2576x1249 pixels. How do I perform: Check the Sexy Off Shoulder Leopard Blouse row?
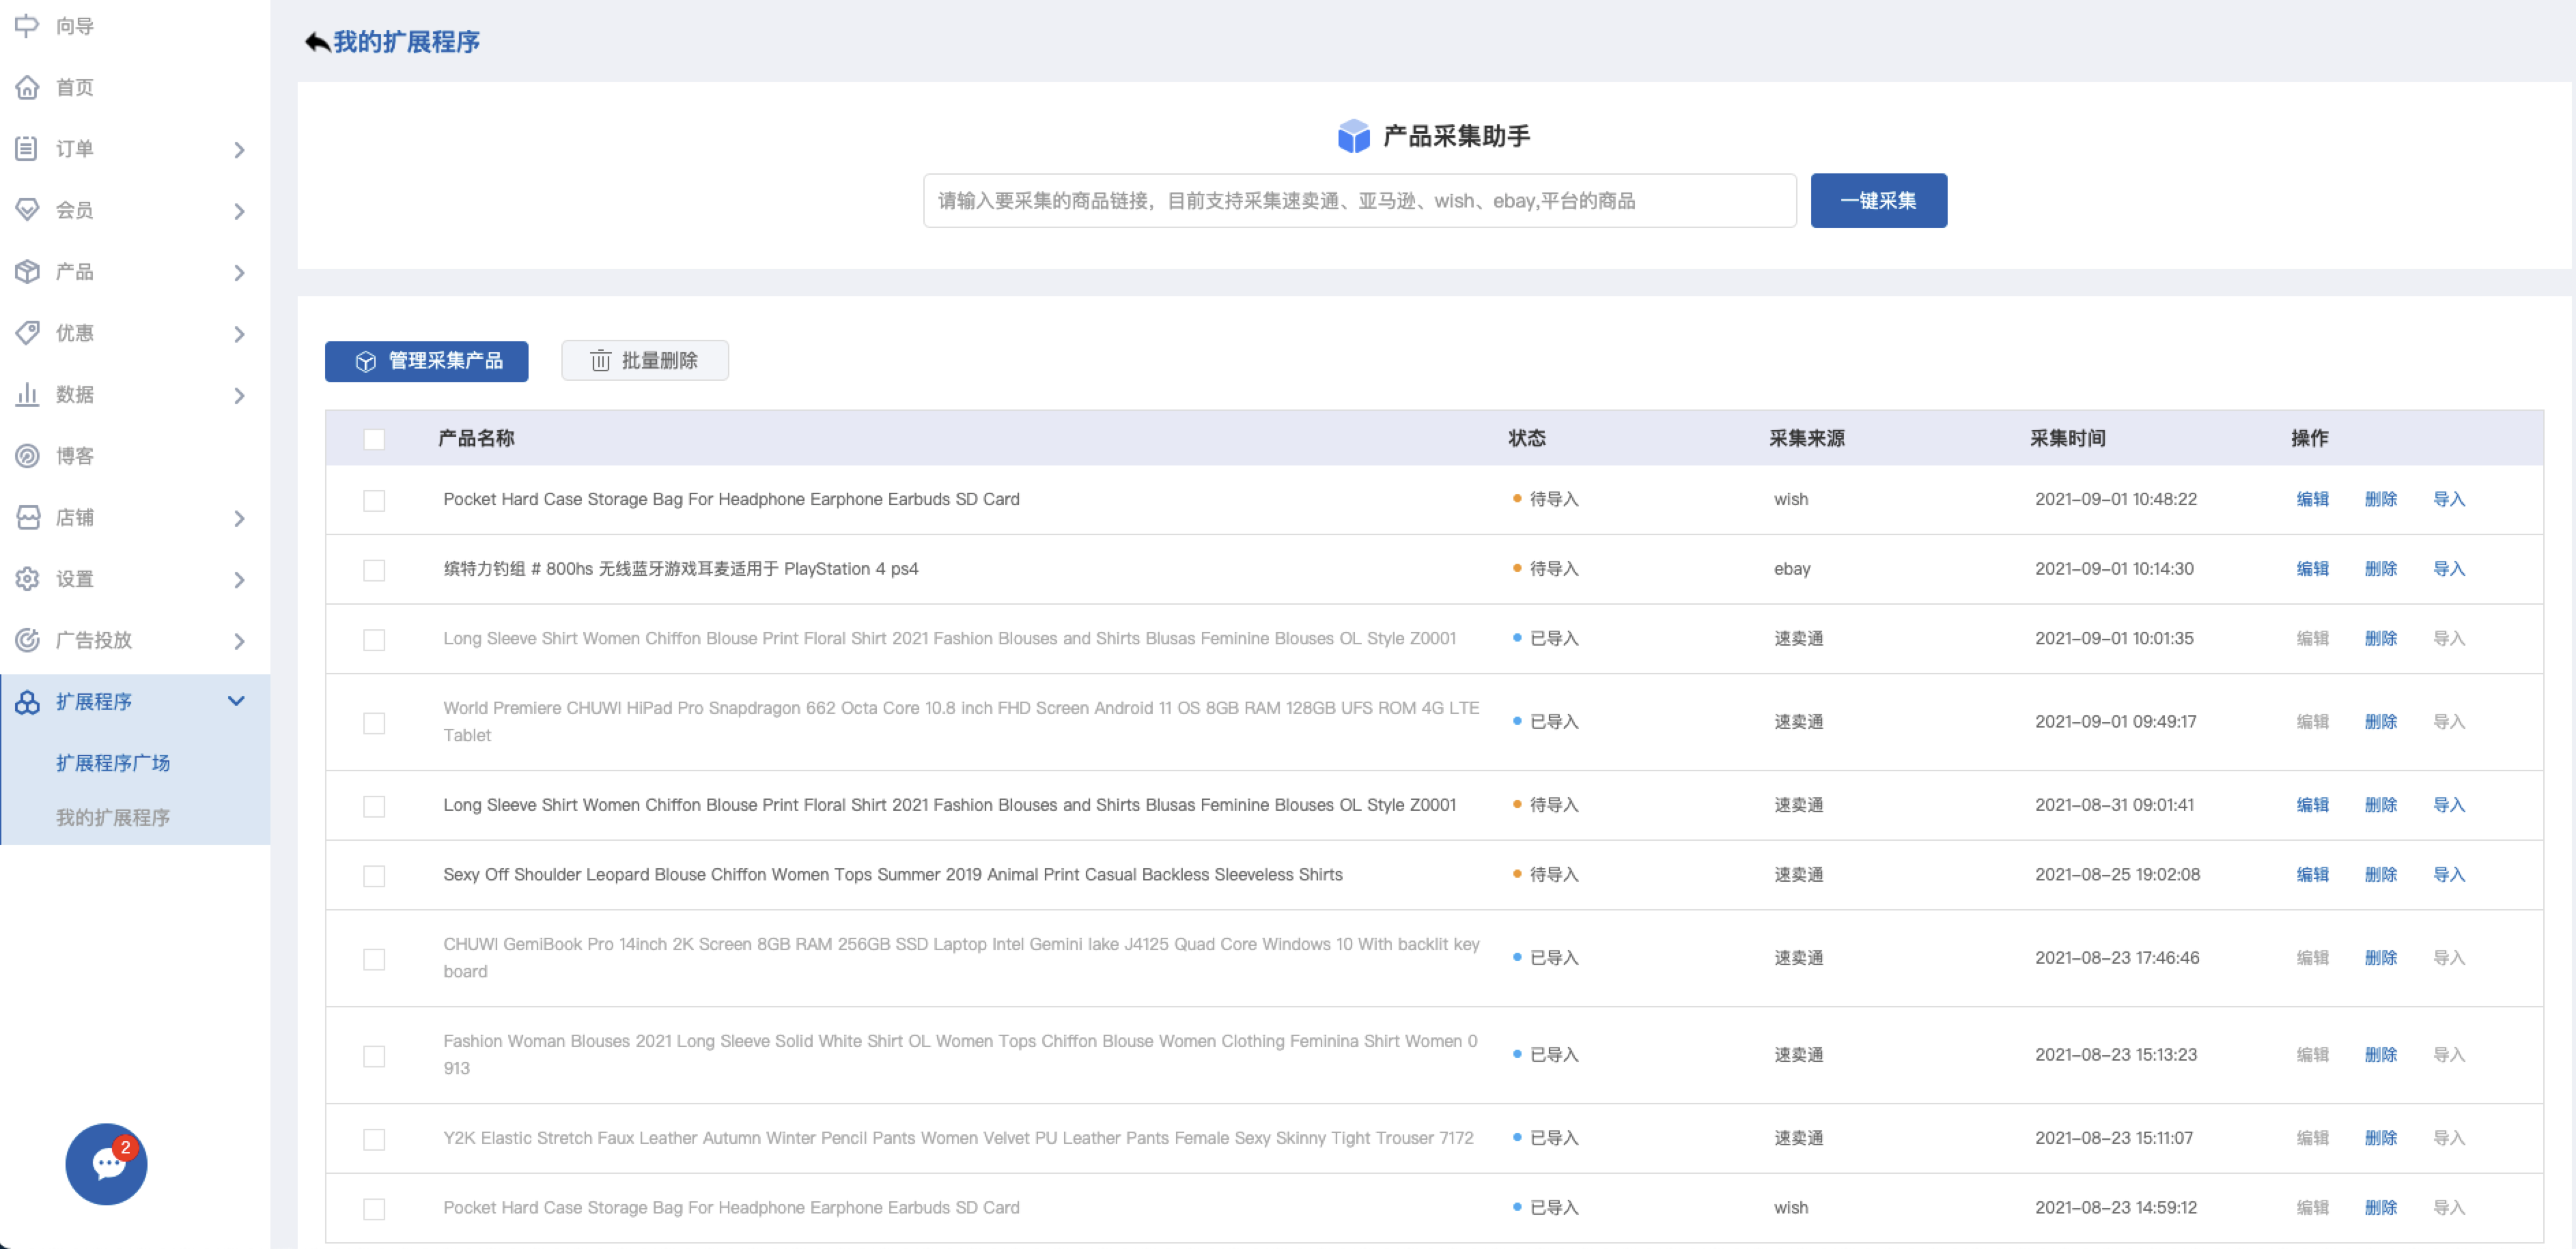click(374, 875)
